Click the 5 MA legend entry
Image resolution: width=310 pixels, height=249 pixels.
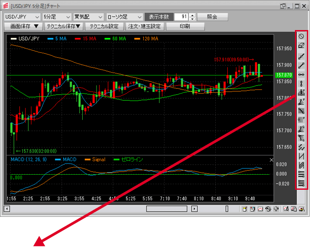coord(57,39)
